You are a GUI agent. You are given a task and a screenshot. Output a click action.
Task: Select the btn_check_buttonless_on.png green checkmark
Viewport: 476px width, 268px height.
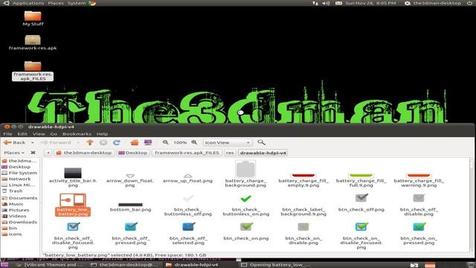(246, 199)
